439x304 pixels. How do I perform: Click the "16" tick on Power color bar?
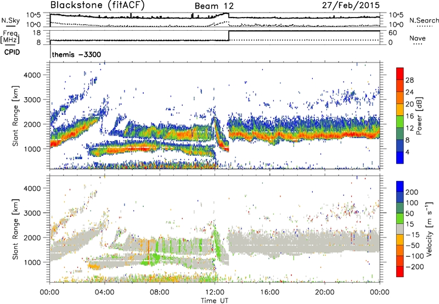(x=409, y=116)
